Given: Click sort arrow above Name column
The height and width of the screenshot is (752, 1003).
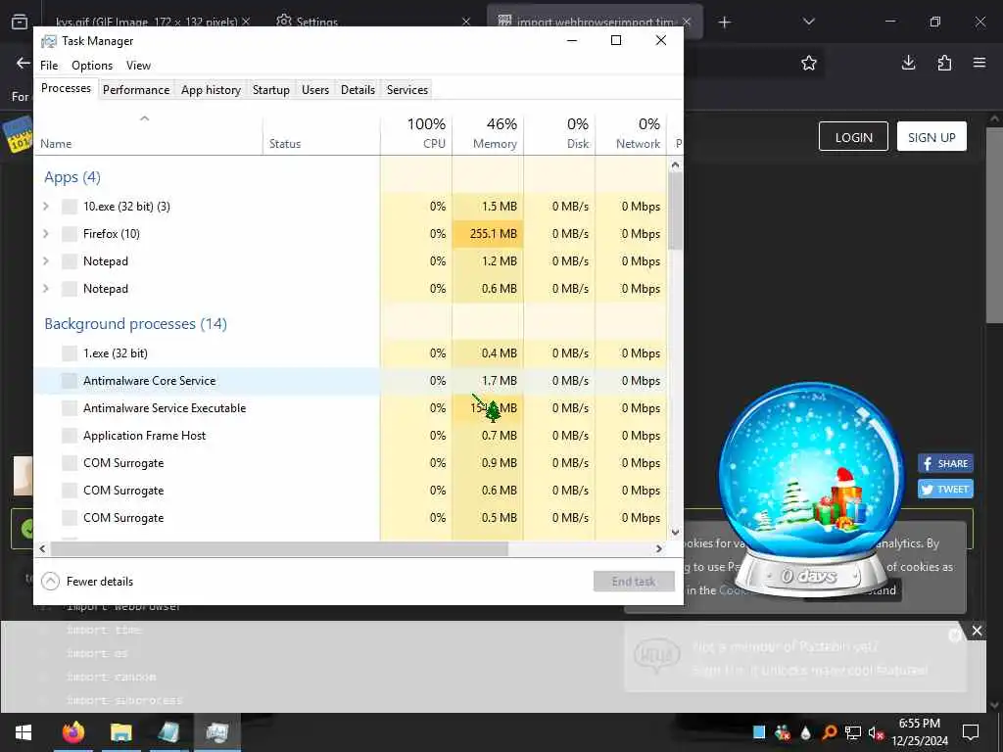Looking at the screenshot, I should (145, 118).
